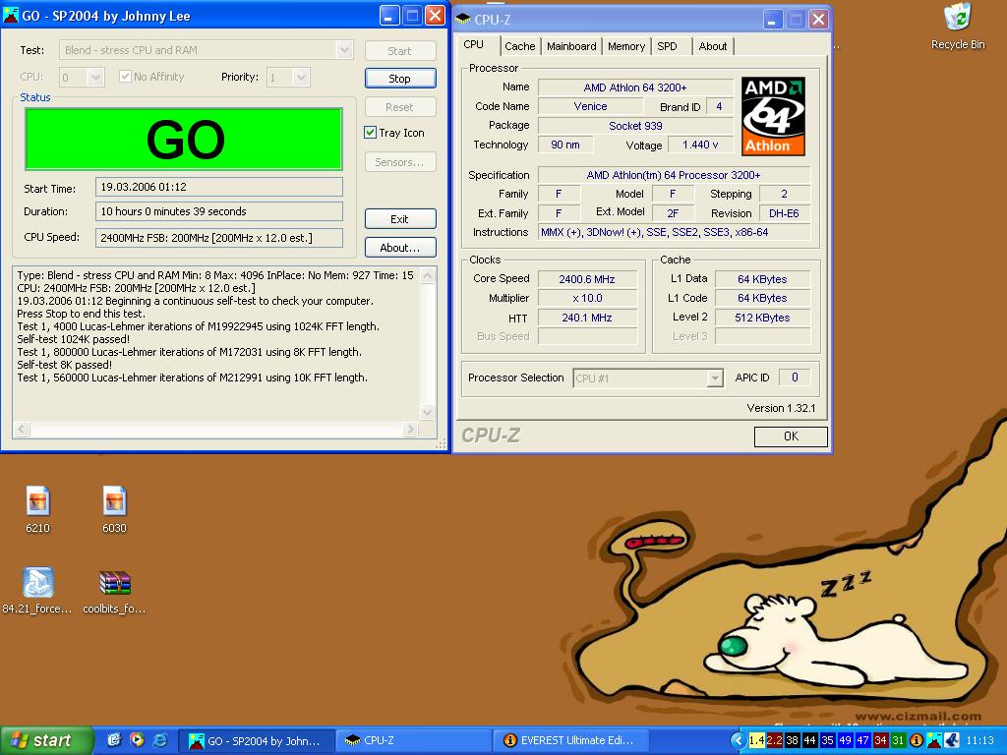Click the green GO status indicator
This screenshot has width=1007, height=755.
[x=184, y=139]
